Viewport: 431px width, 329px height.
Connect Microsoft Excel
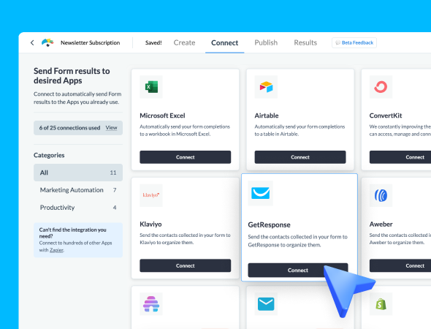pos(186,157)
